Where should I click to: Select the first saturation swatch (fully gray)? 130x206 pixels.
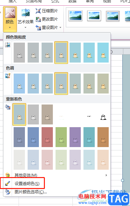[x=19, y=53]
